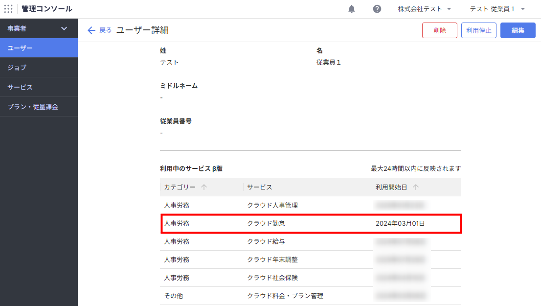This screenshot has width=541, height=306.
Task: Open the app launcher grid icon
Action: [8, 9]
